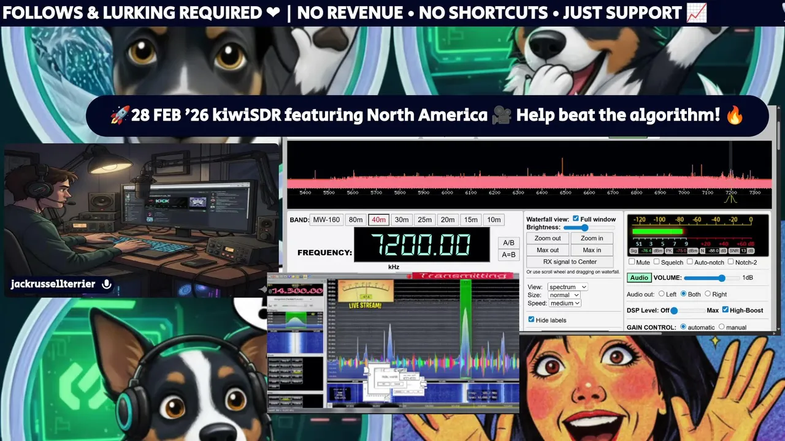Uncheck the Hide labels checkbox
785x441 pixels.
click(x=532, y=320)
